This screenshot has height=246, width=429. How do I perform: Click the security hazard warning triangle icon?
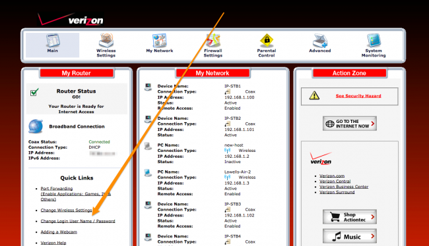coord(314,95)
